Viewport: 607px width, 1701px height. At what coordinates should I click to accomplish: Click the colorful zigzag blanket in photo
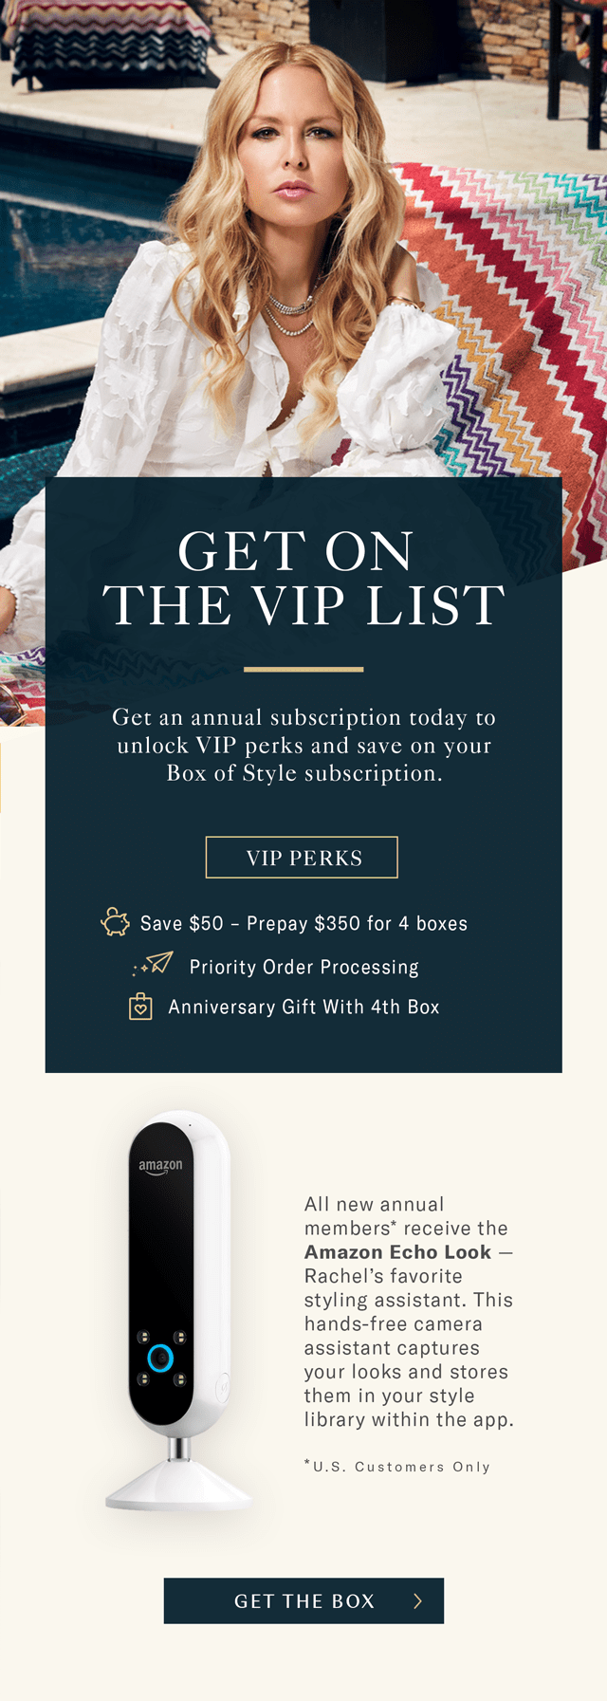point(531,313)
